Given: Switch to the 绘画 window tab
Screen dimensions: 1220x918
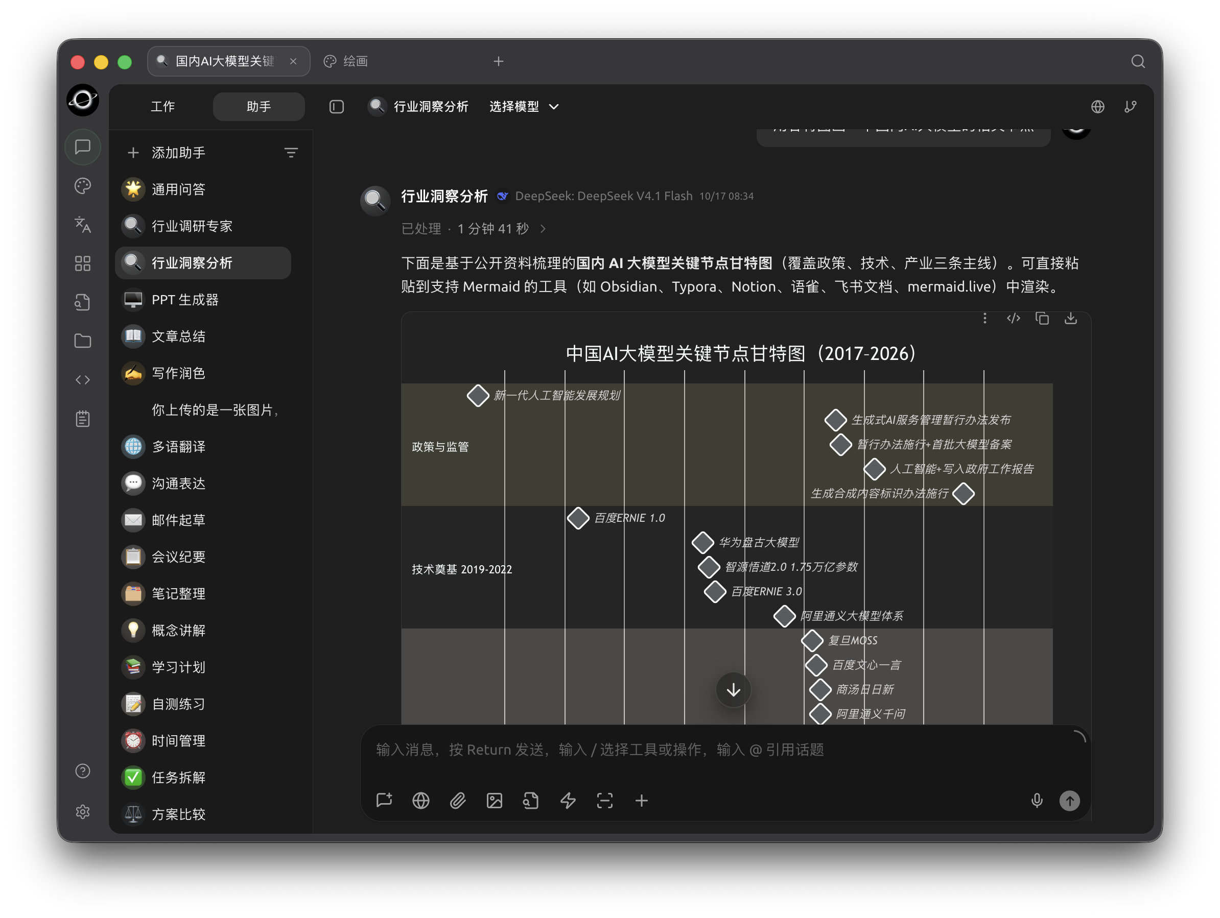Looking at the screenshot, I should click(346, 61).
